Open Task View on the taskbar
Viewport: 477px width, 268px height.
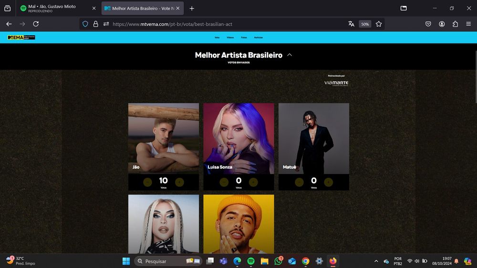click(x=210, y=261)
